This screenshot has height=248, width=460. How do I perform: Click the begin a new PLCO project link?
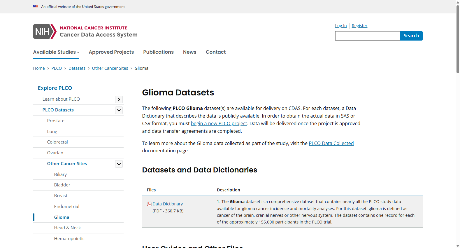(x=219, y=123)
